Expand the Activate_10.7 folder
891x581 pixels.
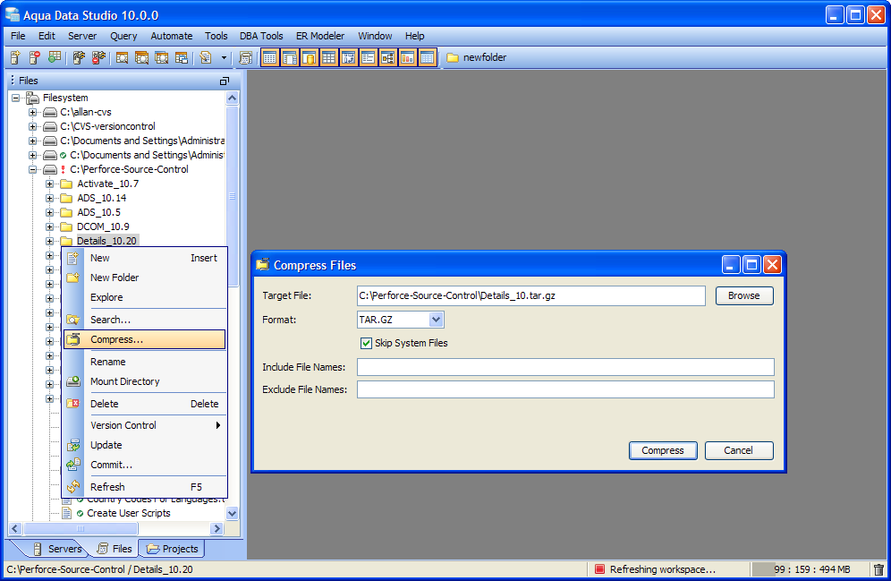point(49,184)
